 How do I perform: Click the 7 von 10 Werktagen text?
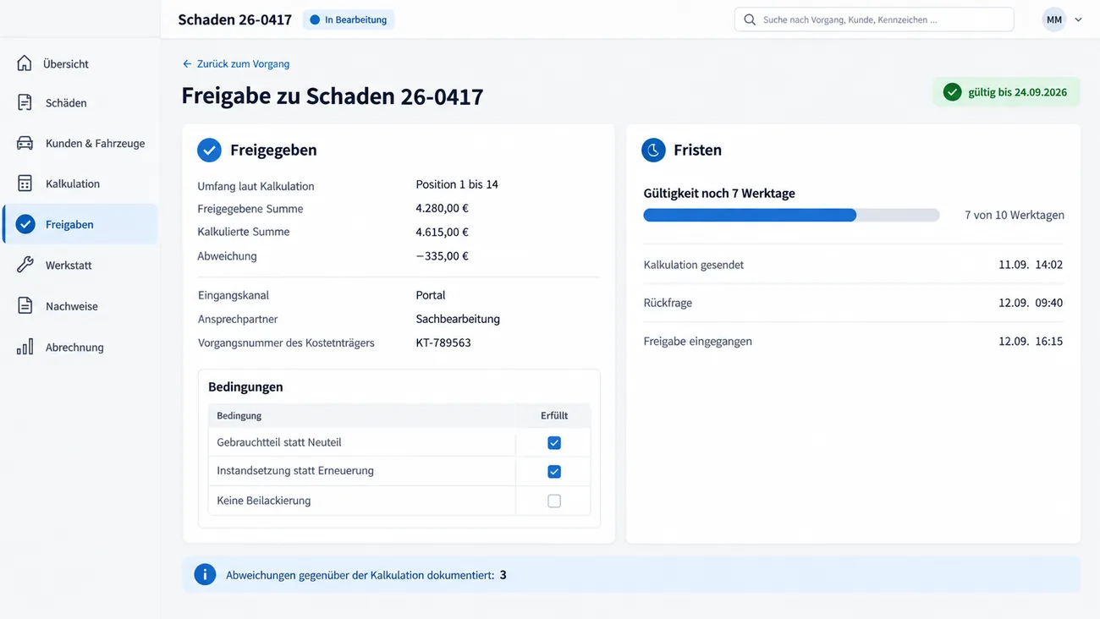click(1015, 215)
